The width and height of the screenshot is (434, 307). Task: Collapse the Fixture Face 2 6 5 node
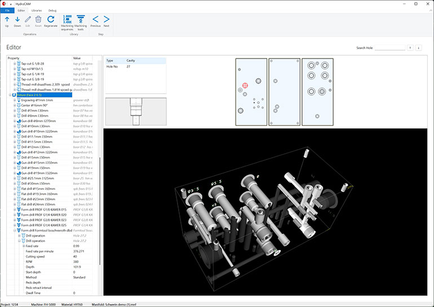coord(10,95)
